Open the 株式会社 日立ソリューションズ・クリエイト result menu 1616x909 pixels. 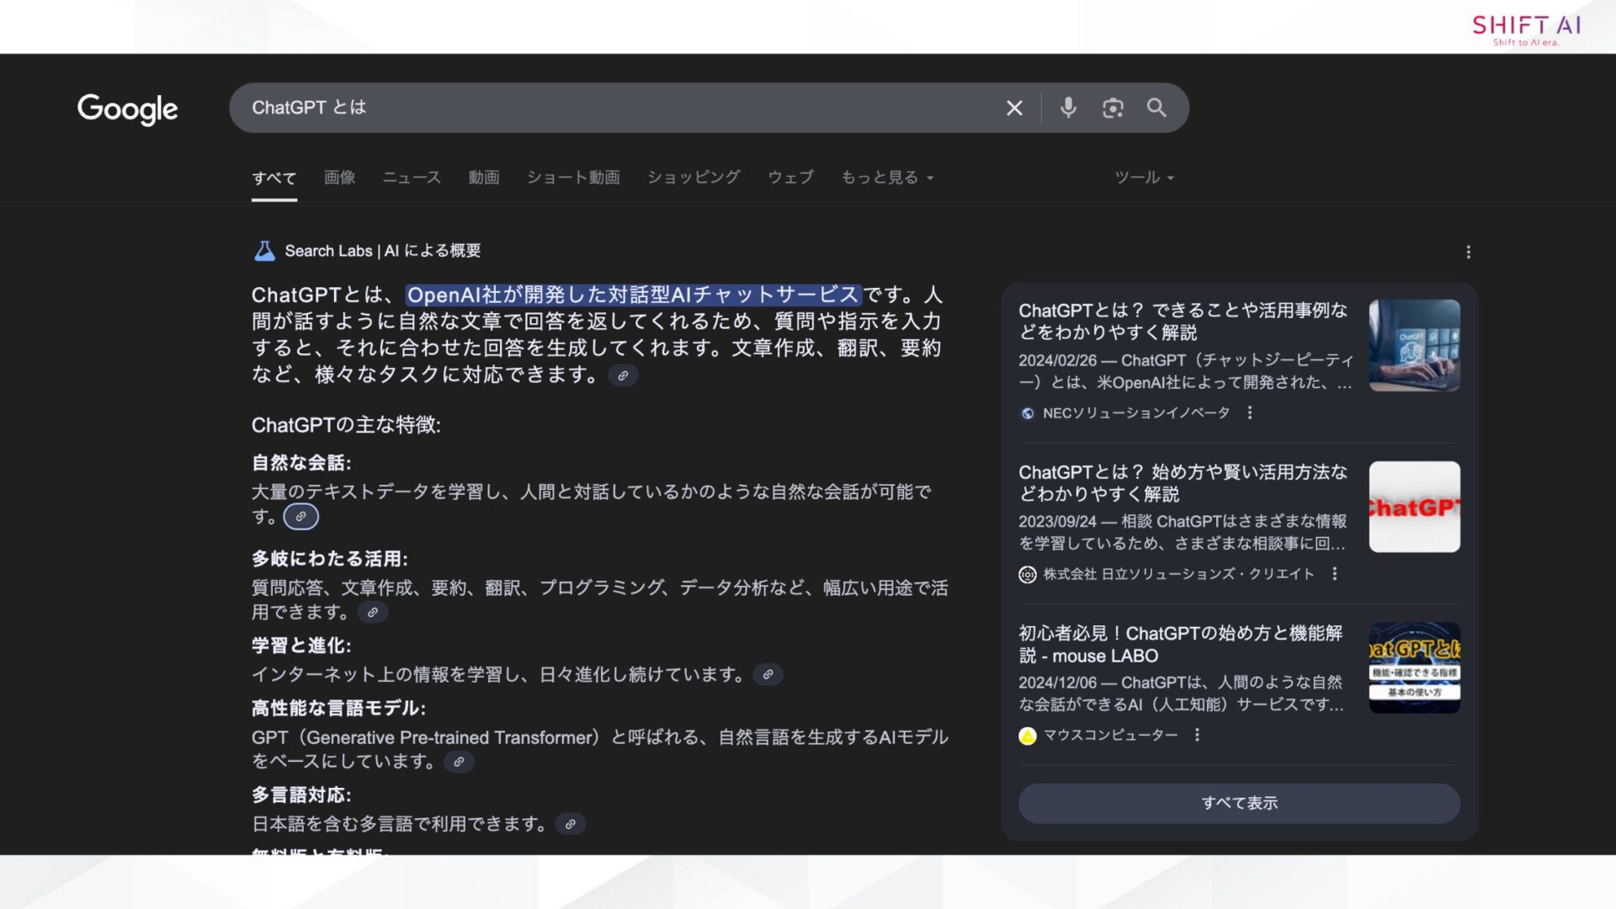1336,574
